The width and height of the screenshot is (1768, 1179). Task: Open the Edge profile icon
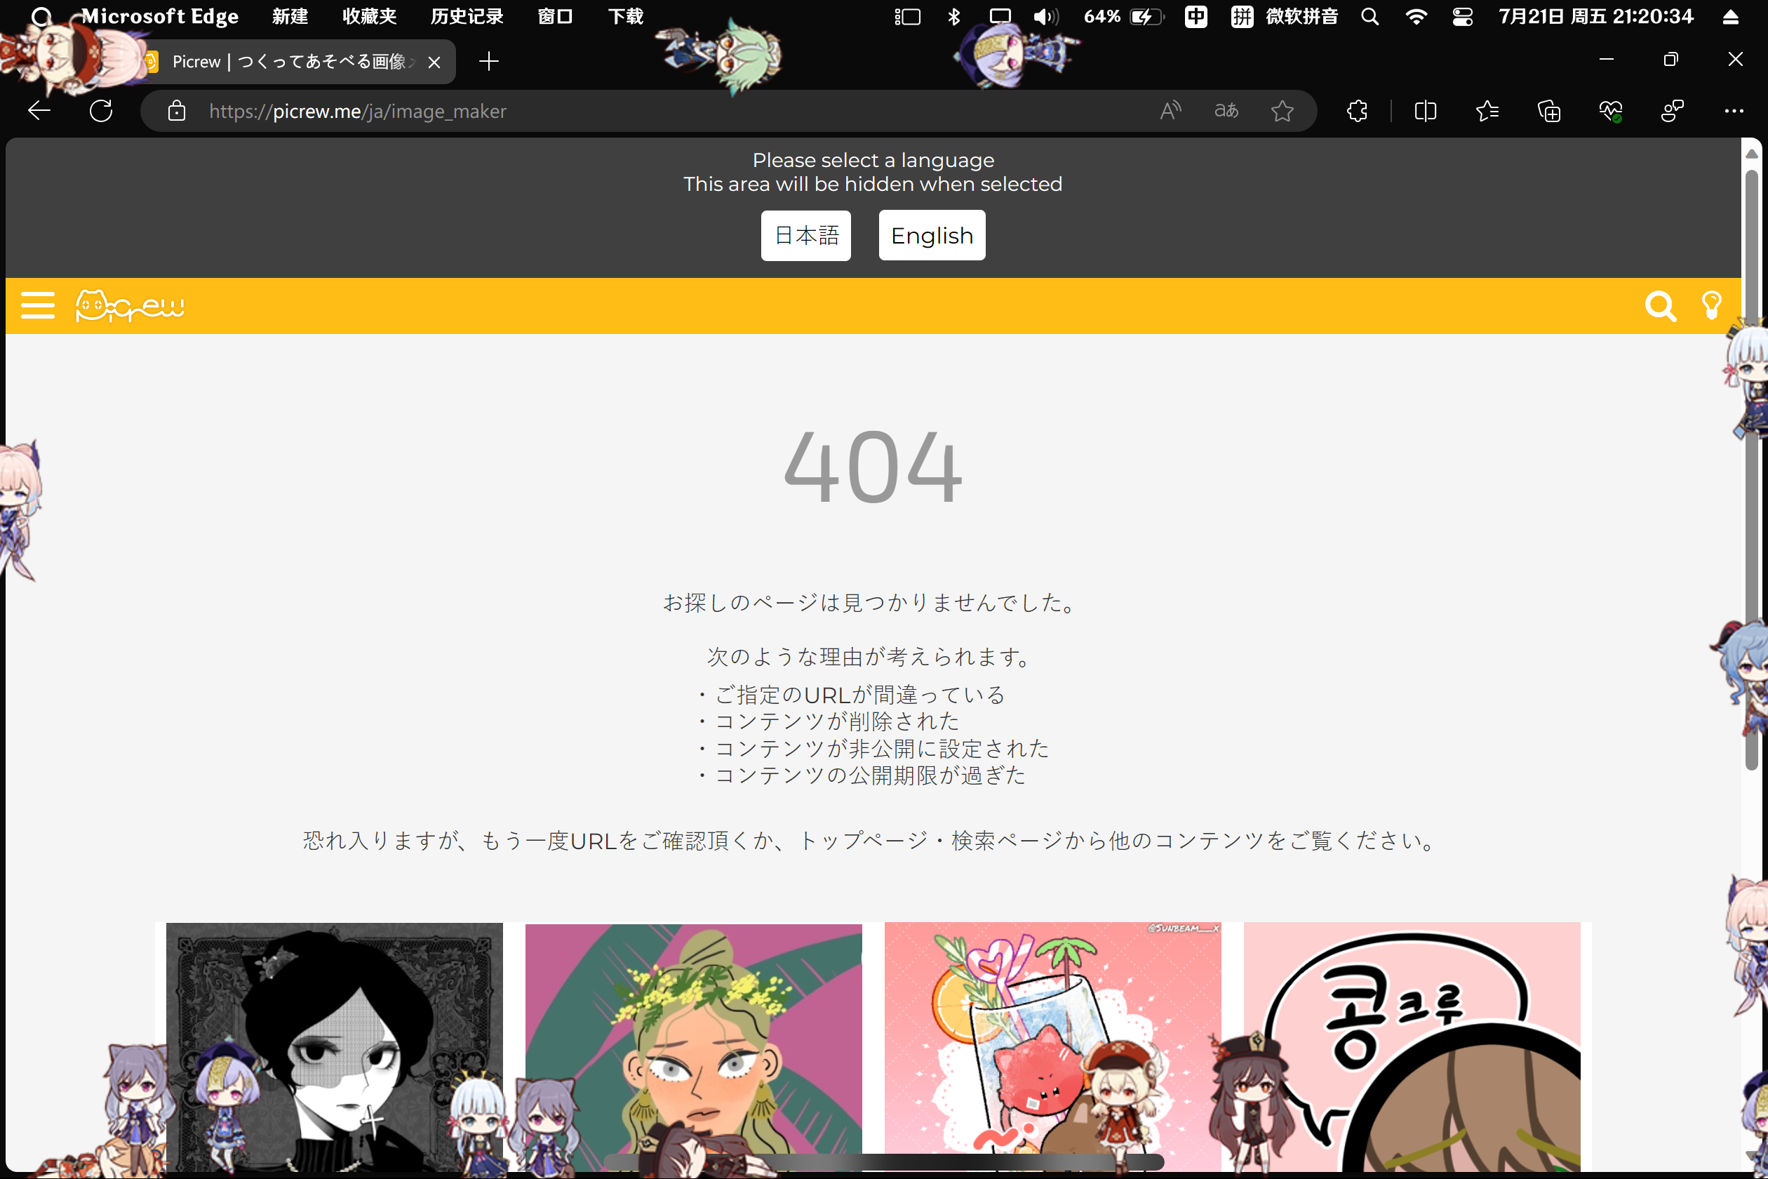click(x=1672, y=112)
